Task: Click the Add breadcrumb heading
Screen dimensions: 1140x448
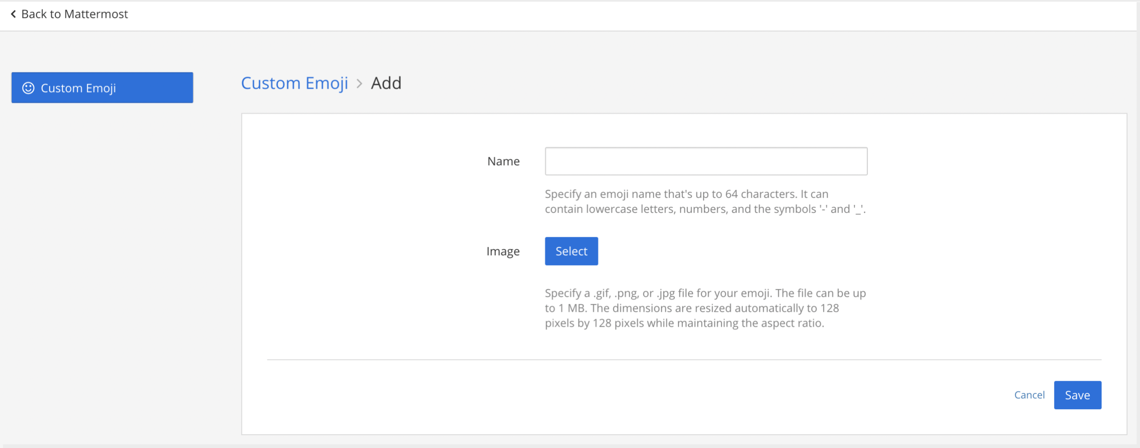Action: (386, 83)
